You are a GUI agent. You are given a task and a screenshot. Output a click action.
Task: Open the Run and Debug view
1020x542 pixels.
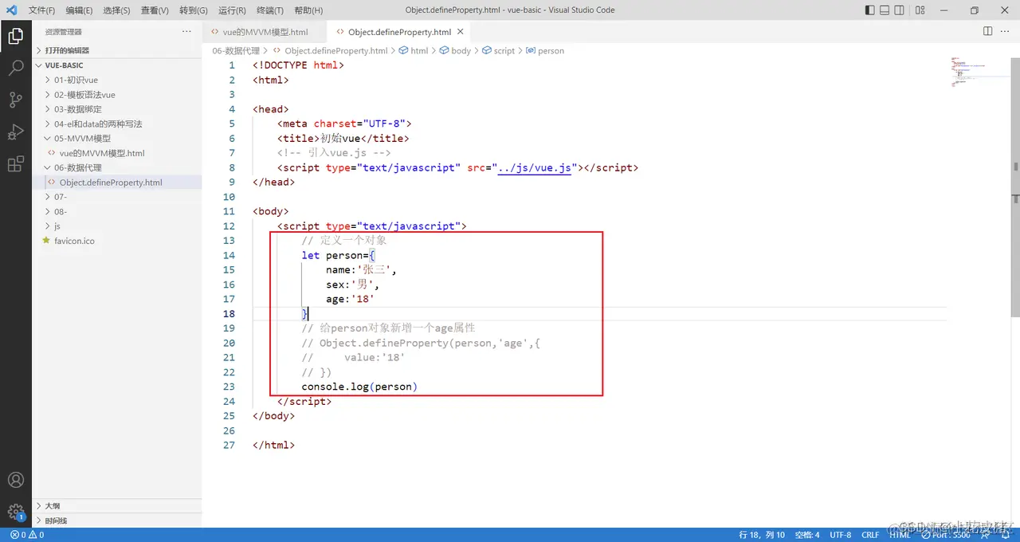tap(15, 132)
